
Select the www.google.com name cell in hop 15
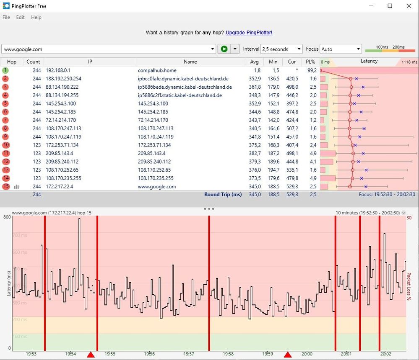[157, 186]
